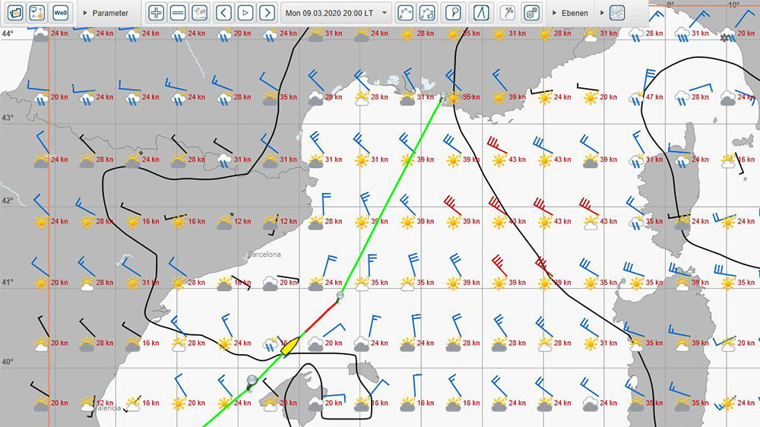
Task: Select the route waypoints drawing tool
Action: pyautogui.click(x=406, y=13)
